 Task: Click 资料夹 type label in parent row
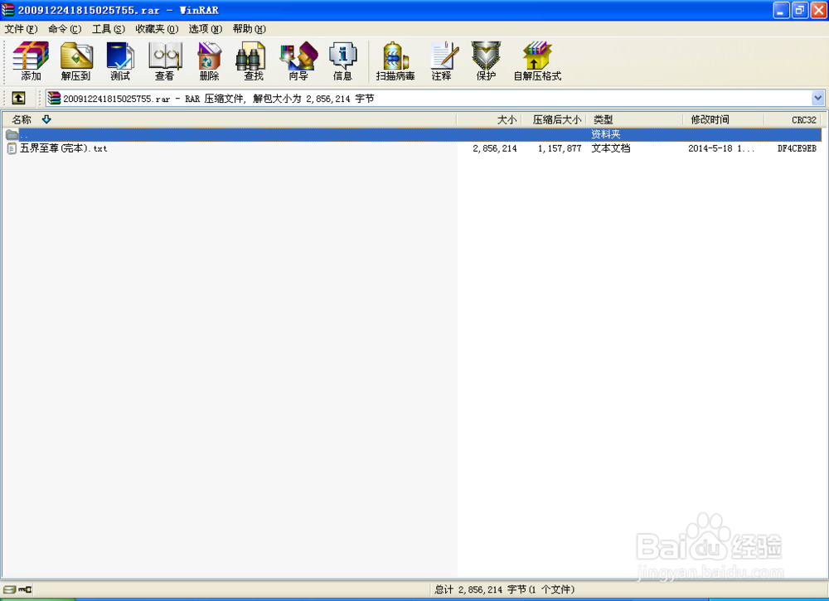pyautogui.click(x=606, y=134)
